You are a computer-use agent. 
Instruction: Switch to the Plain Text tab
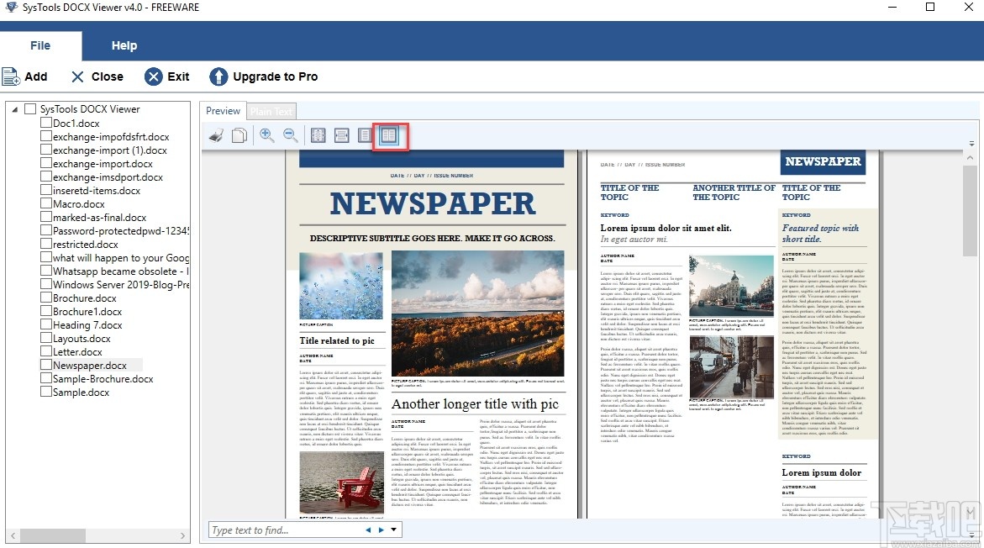point(271,110)
